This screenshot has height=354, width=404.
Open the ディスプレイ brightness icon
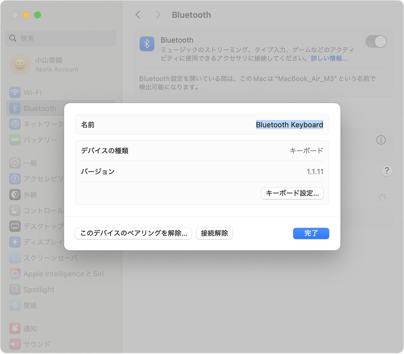coord(15,242)
